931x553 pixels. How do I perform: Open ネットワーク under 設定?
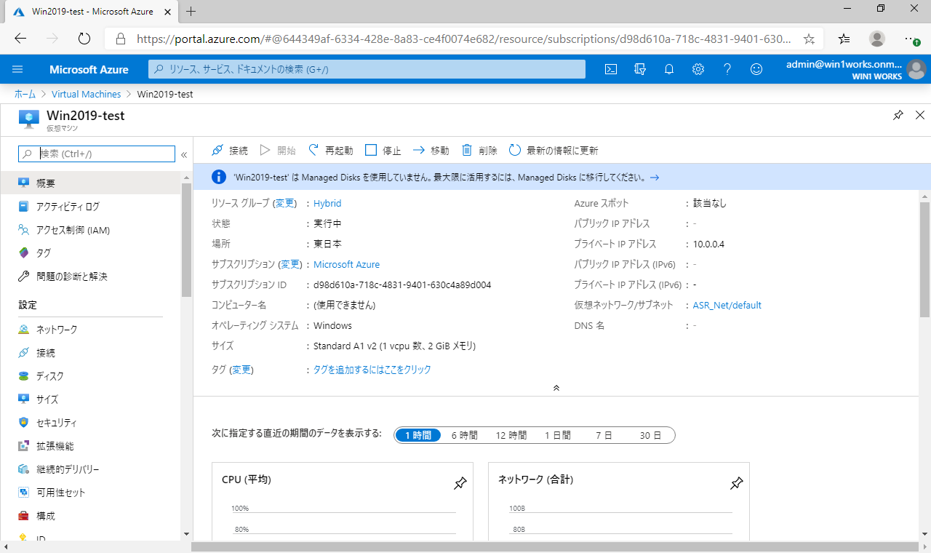click(x=91, y=330)
